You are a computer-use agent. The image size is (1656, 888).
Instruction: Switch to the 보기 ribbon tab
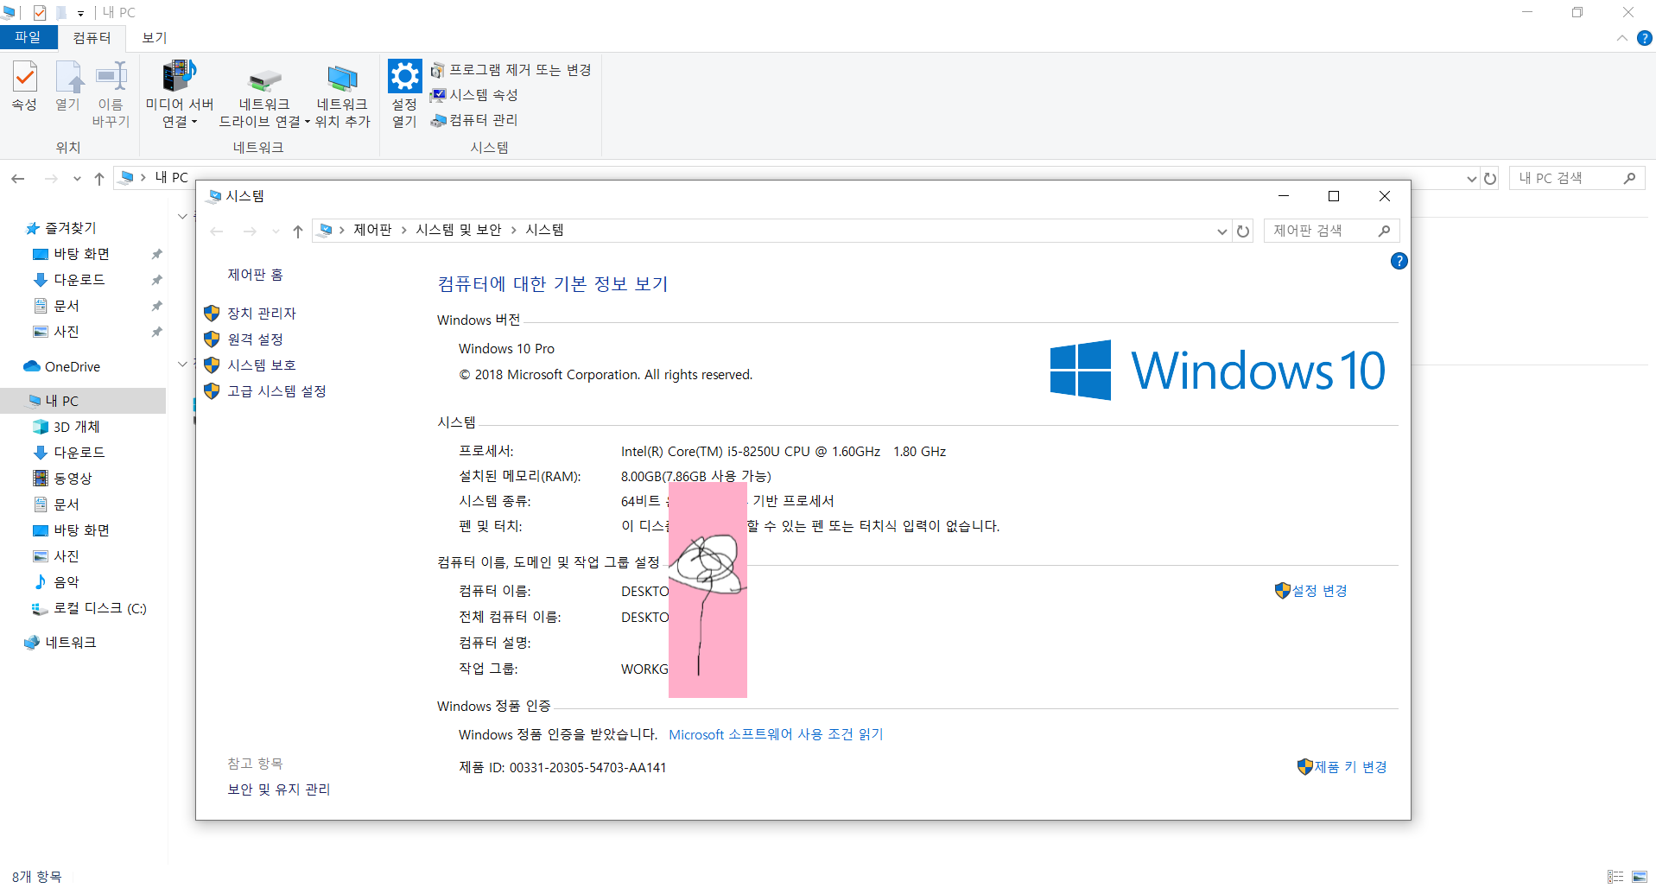[155, 37]
